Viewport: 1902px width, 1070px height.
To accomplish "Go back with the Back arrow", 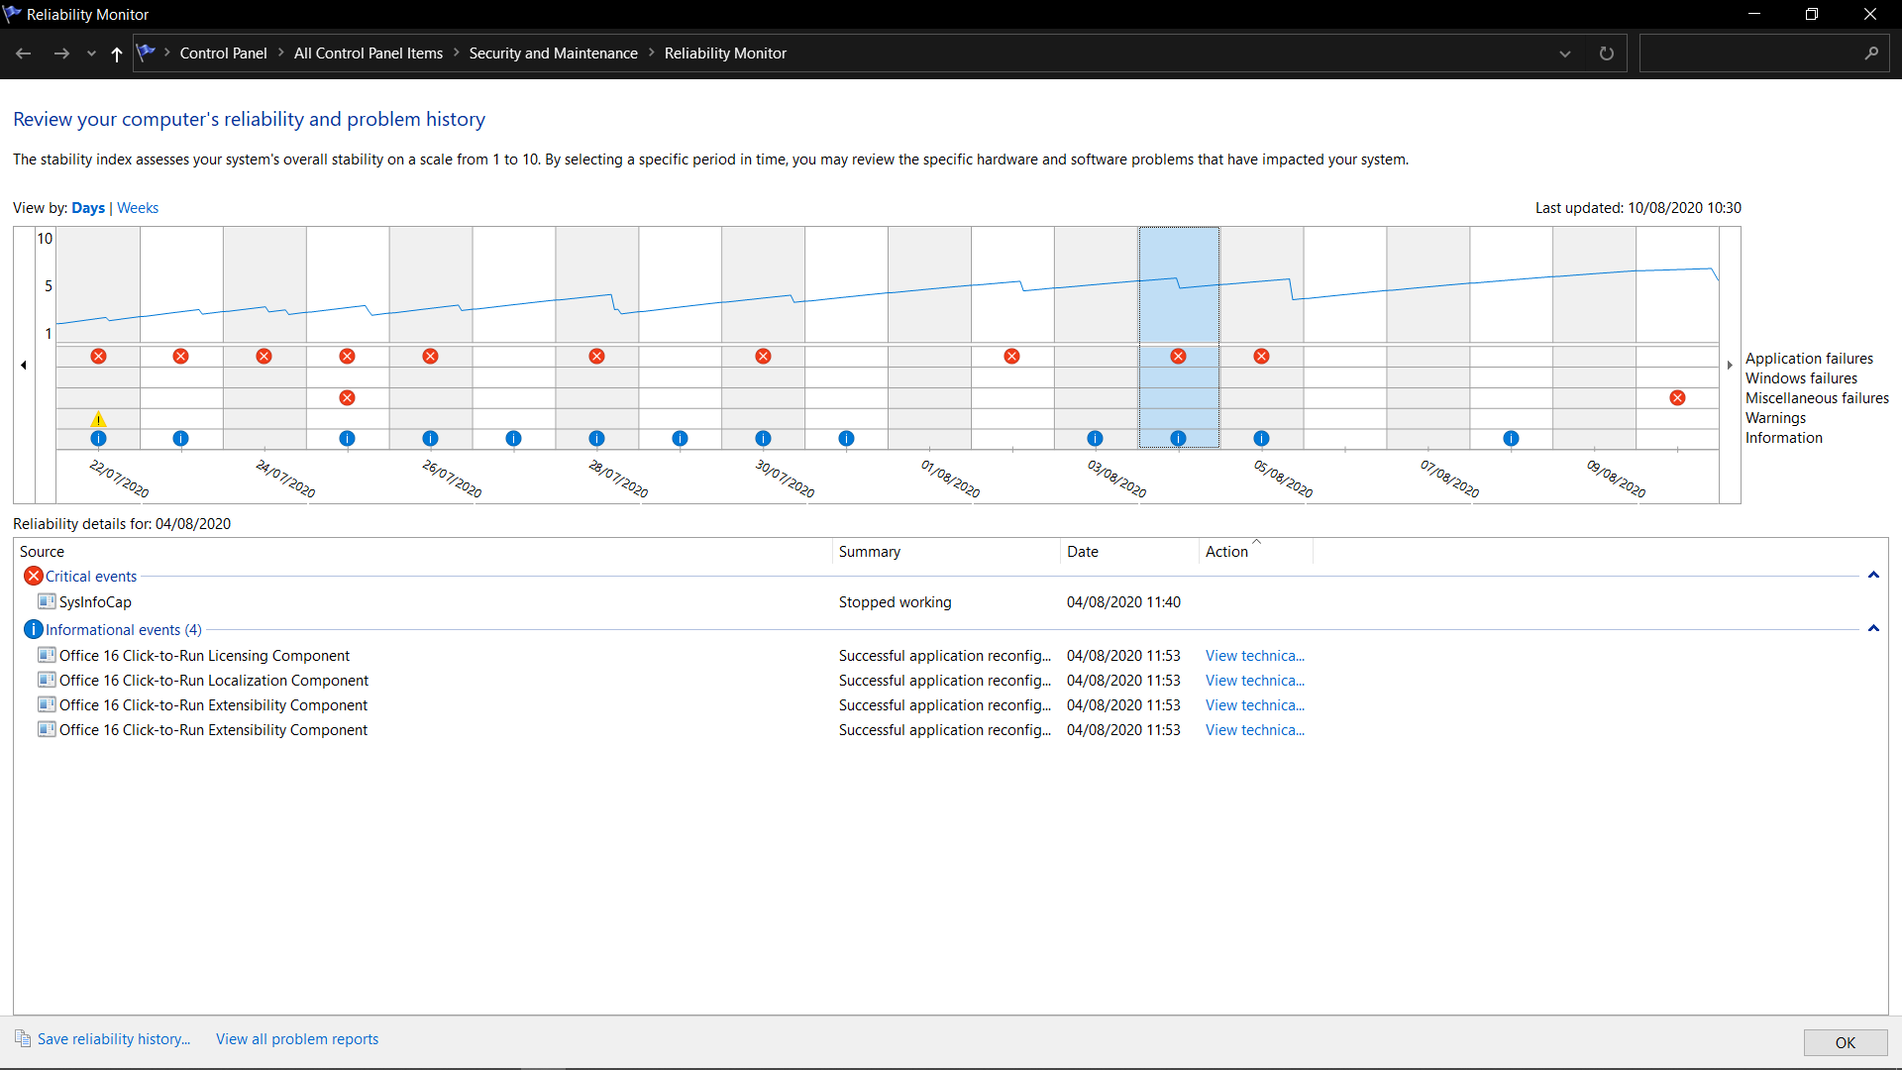I will (24, 53).
